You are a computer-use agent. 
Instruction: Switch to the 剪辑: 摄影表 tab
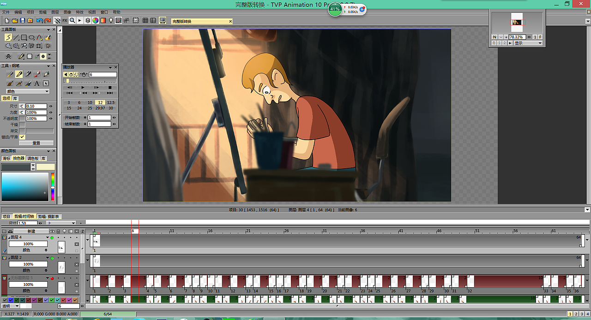point(48,216)
